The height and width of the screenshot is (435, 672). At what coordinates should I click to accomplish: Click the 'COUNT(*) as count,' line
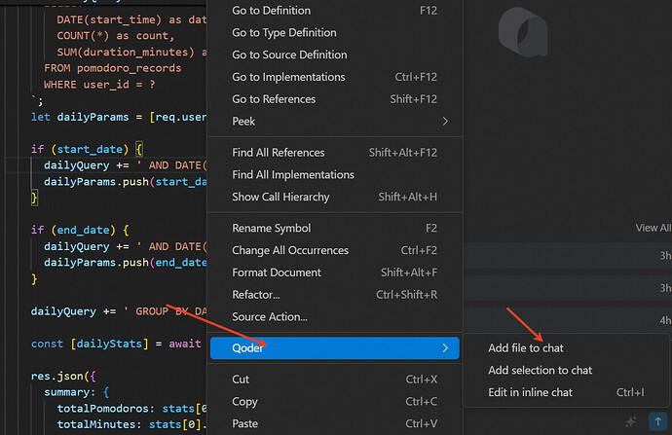[116, 36]
